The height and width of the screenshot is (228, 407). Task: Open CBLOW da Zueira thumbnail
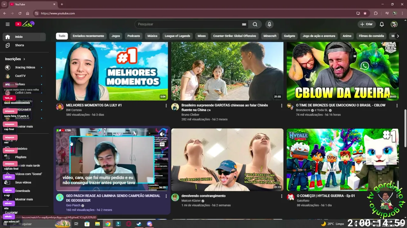(343, 71)
